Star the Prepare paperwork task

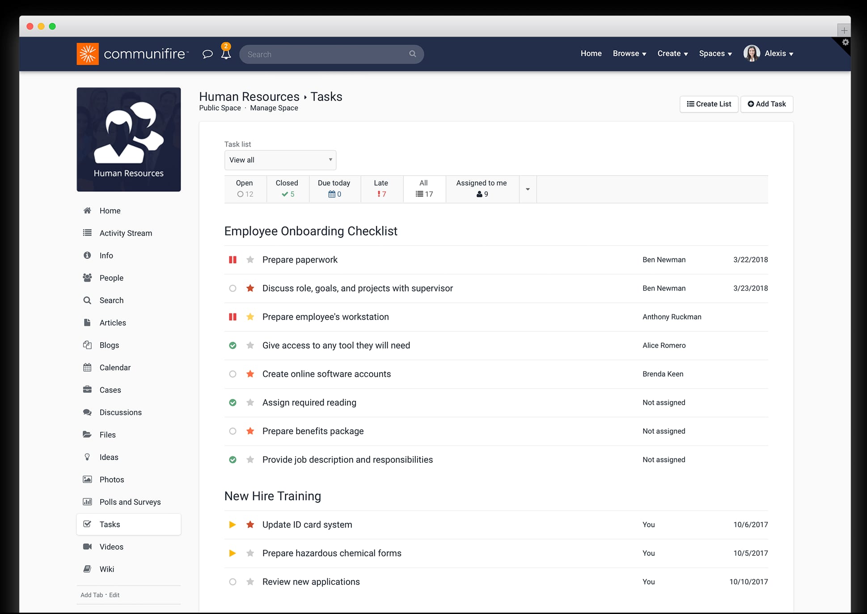250,260
